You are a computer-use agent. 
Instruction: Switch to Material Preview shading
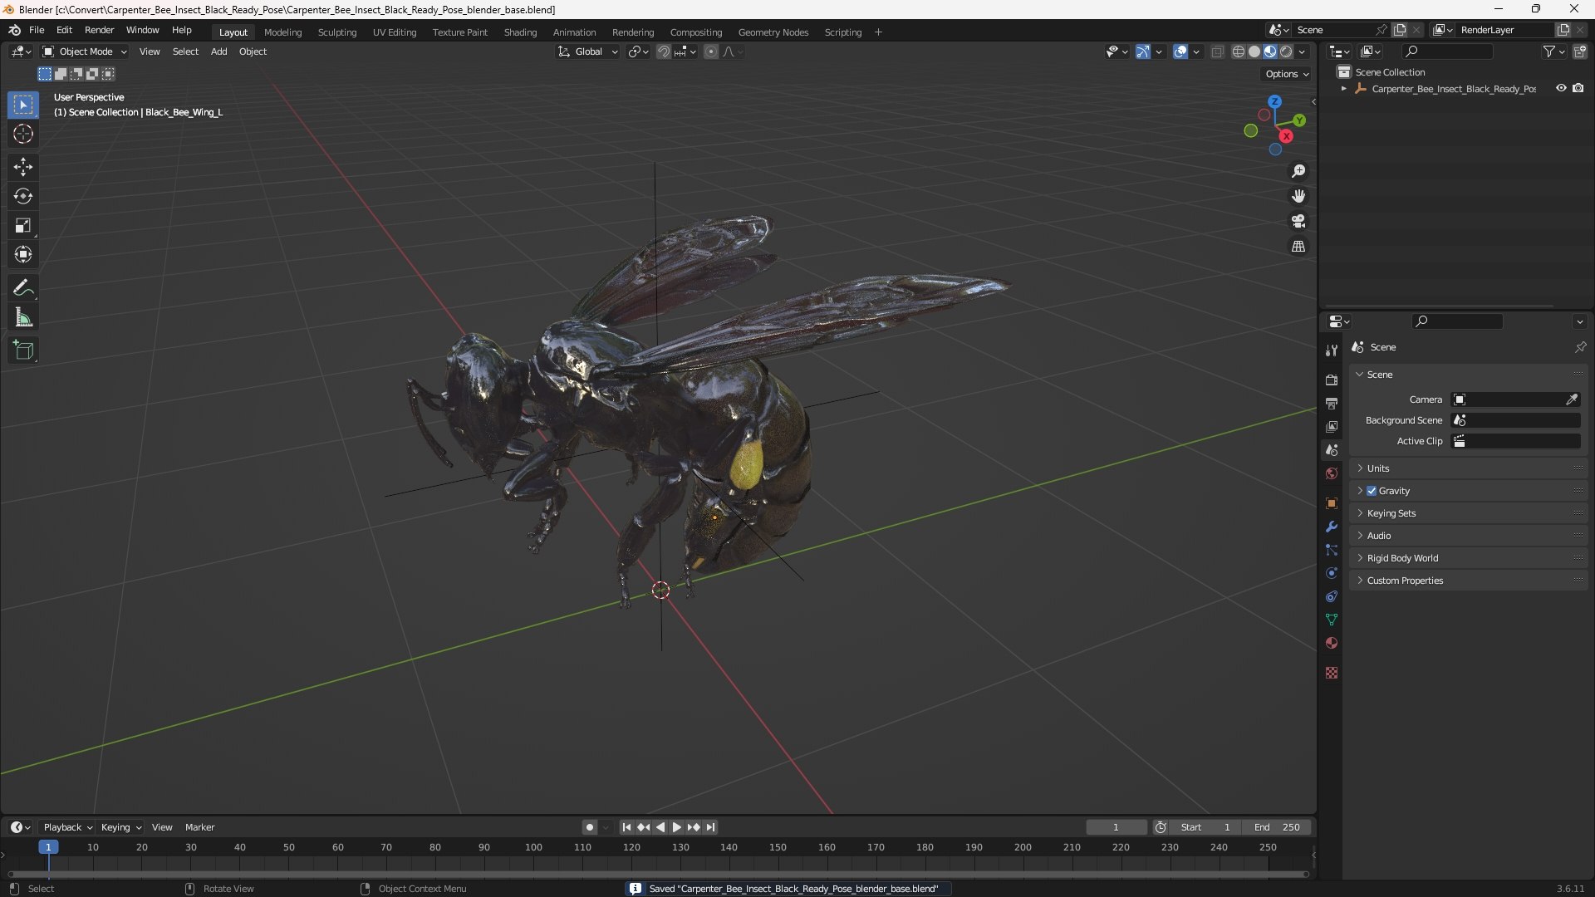[x=1270, y=51]
